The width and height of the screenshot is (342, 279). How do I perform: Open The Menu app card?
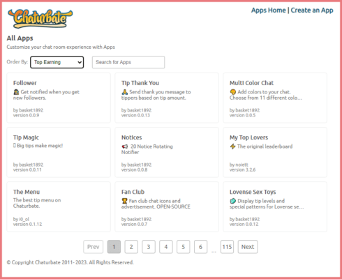(x=59, y=207)
